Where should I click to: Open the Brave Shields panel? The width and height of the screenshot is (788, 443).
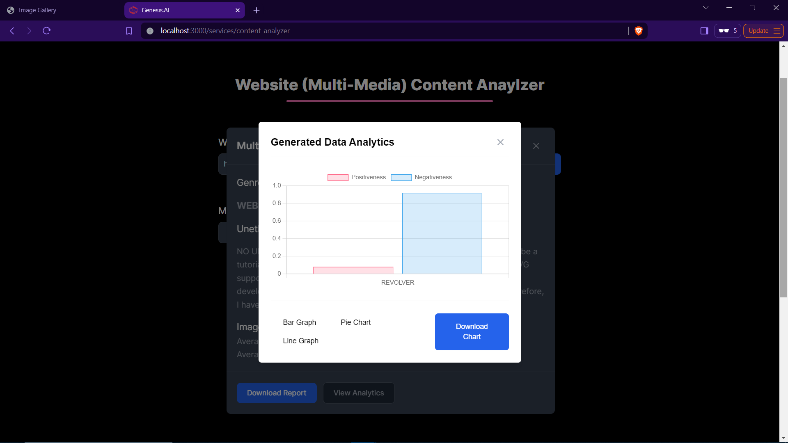pyautogui.click(x=639, y=30)
